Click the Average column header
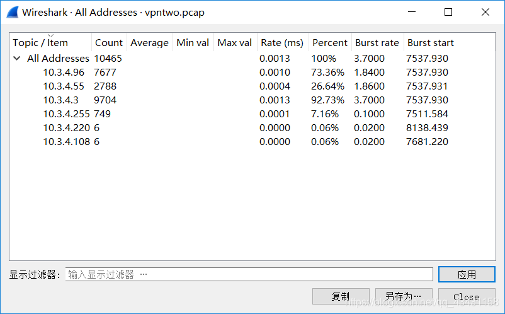505x314 pixels. pyautogui.click(x=149, y=42)
